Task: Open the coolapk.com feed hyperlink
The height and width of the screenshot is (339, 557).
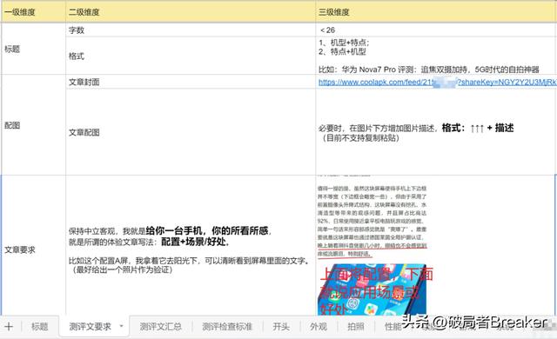Action: coord(437,82)
